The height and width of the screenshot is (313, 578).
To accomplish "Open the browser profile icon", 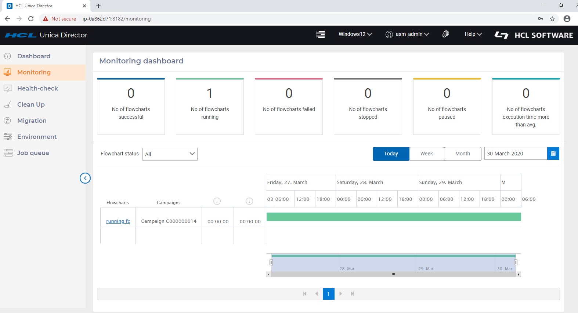I will [x=567, y=19].
